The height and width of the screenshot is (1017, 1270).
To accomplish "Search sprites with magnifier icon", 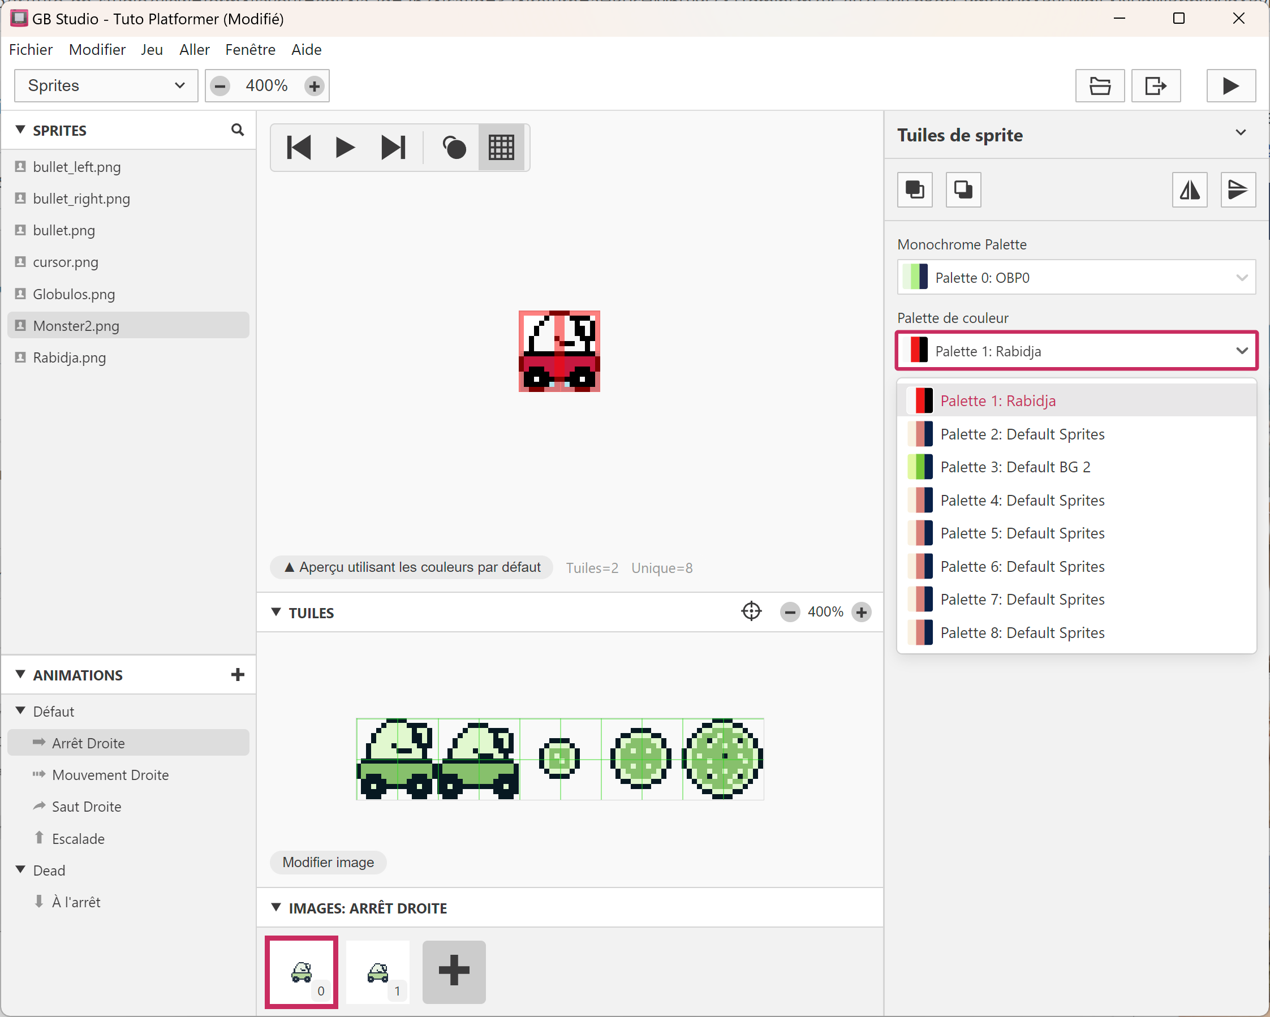I will (238, 130).
